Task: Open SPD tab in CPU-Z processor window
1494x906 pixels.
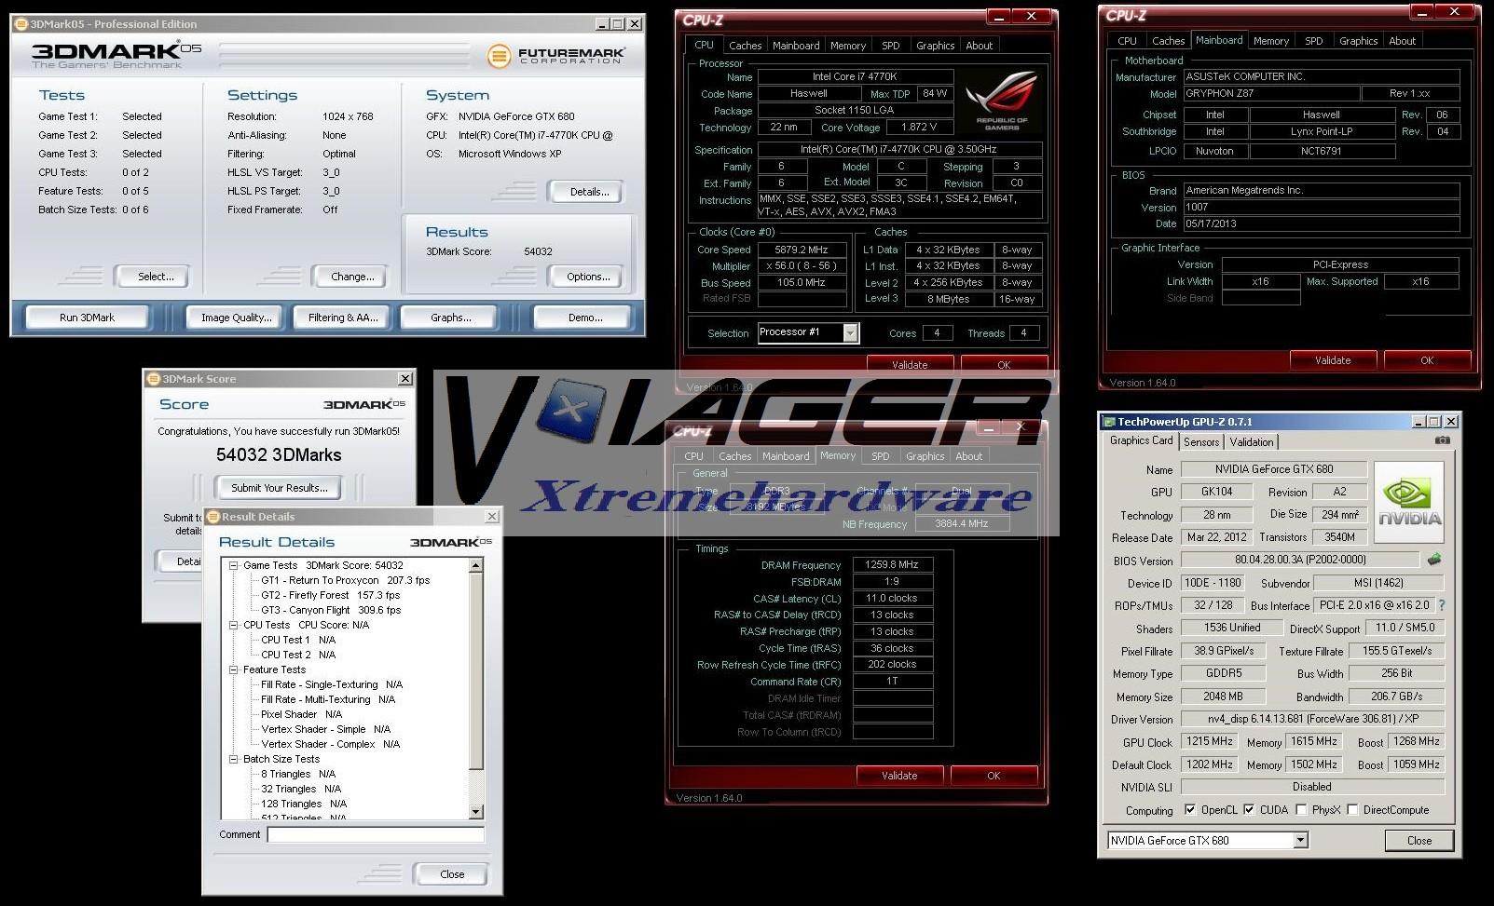Action: point(890,46)
